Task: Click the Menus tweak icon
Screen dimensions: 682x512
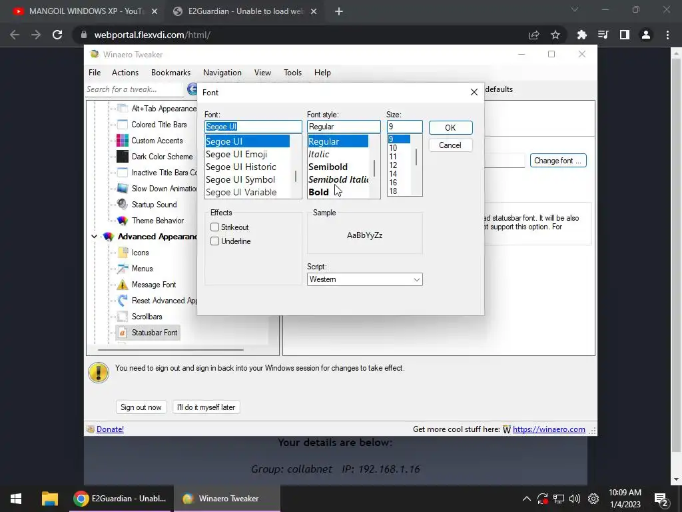Action: point(123,269)
